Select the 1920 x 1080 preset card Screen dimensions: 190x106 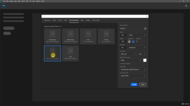[53, 53]
